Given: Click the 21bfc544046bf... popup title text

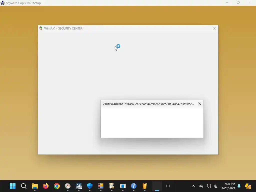Looking at the screenshot, I should 148,104.
